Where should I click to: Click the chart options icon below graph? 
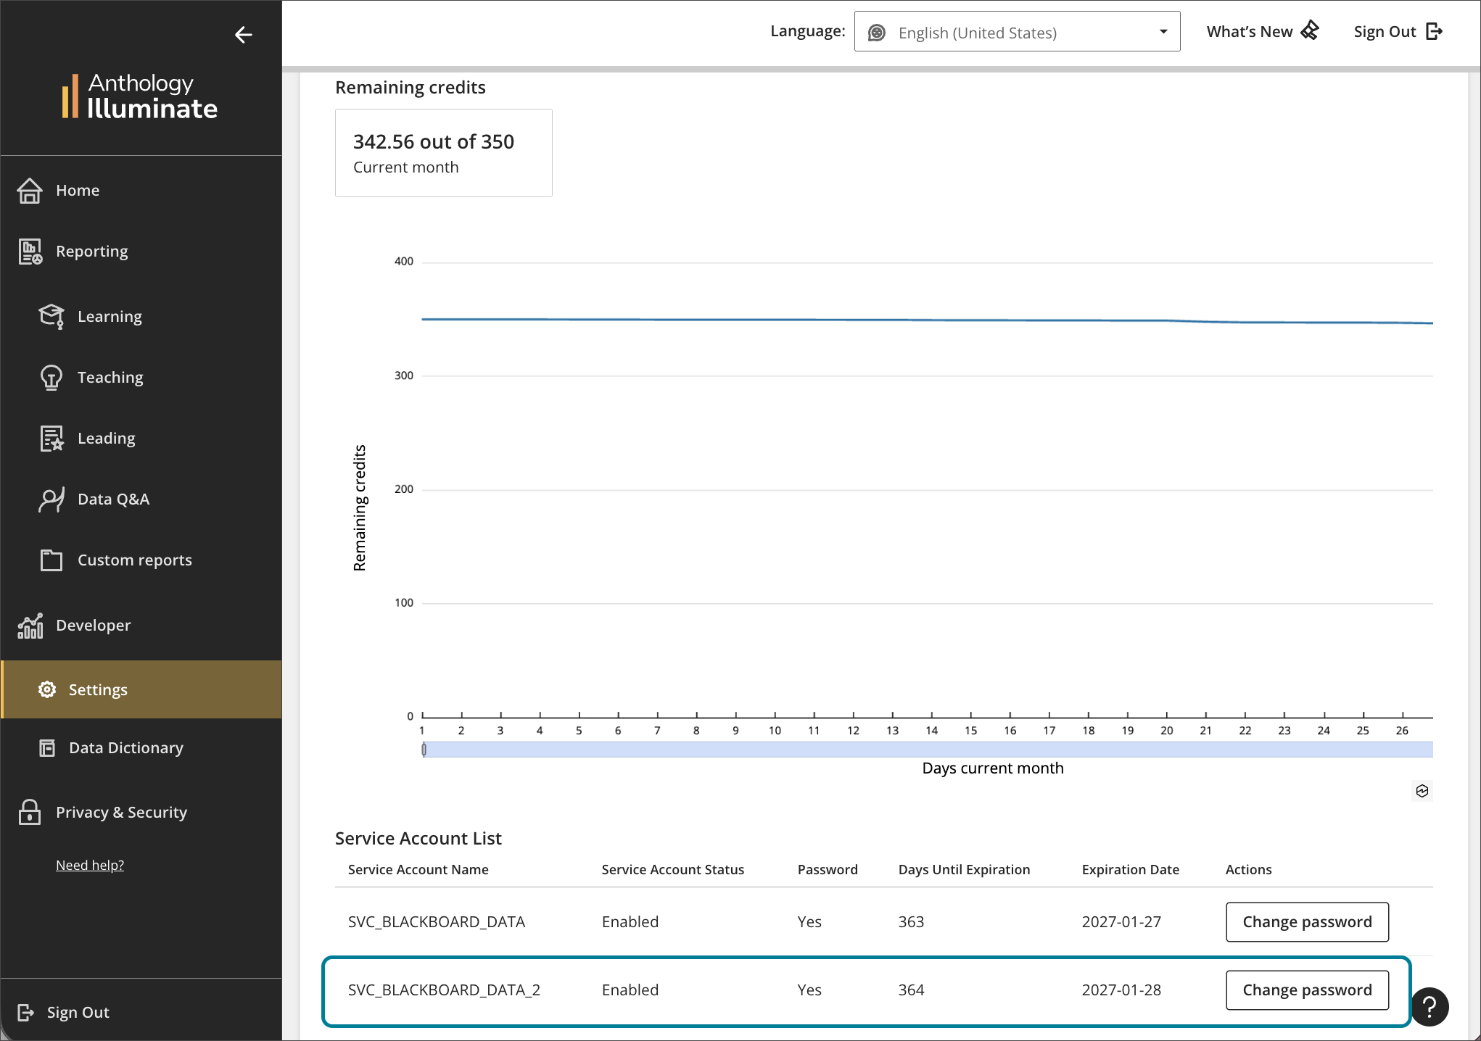click(x=1422, y=791)
